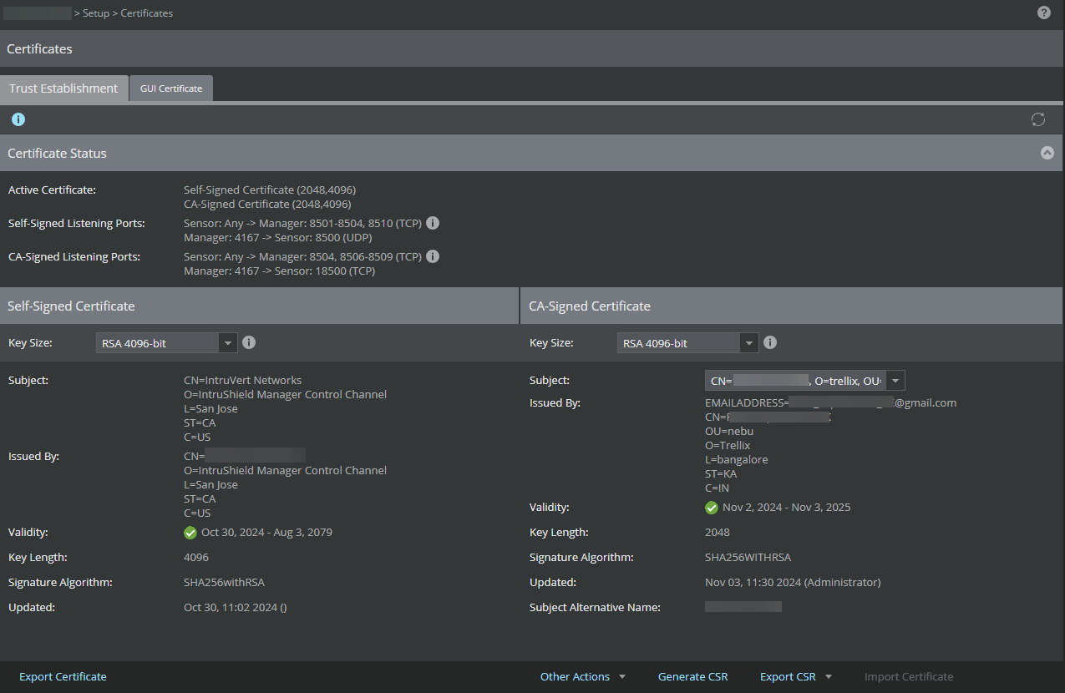This screenshot has width=1065, height=693.
Task: Click Export Certificate
Action: tap(63, 677)
